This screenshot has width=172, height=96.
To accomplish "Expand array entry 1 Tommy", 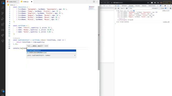I will click(x=118, y=14).
